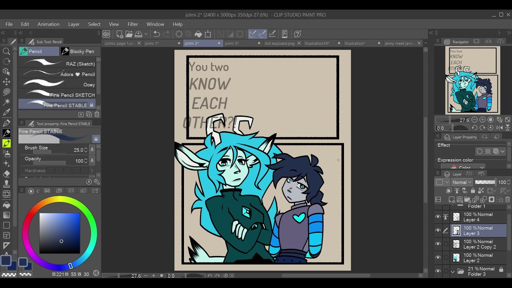Flip navigator view horizontally
The height and width of the screenshot is (288, 512).
pos(500,128)
